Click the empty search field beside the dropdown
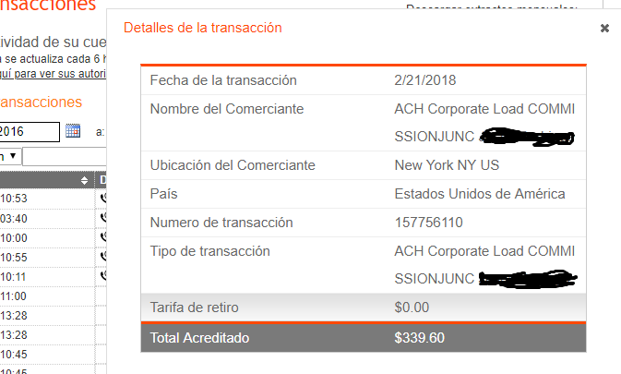 click(x=65, y=156)
